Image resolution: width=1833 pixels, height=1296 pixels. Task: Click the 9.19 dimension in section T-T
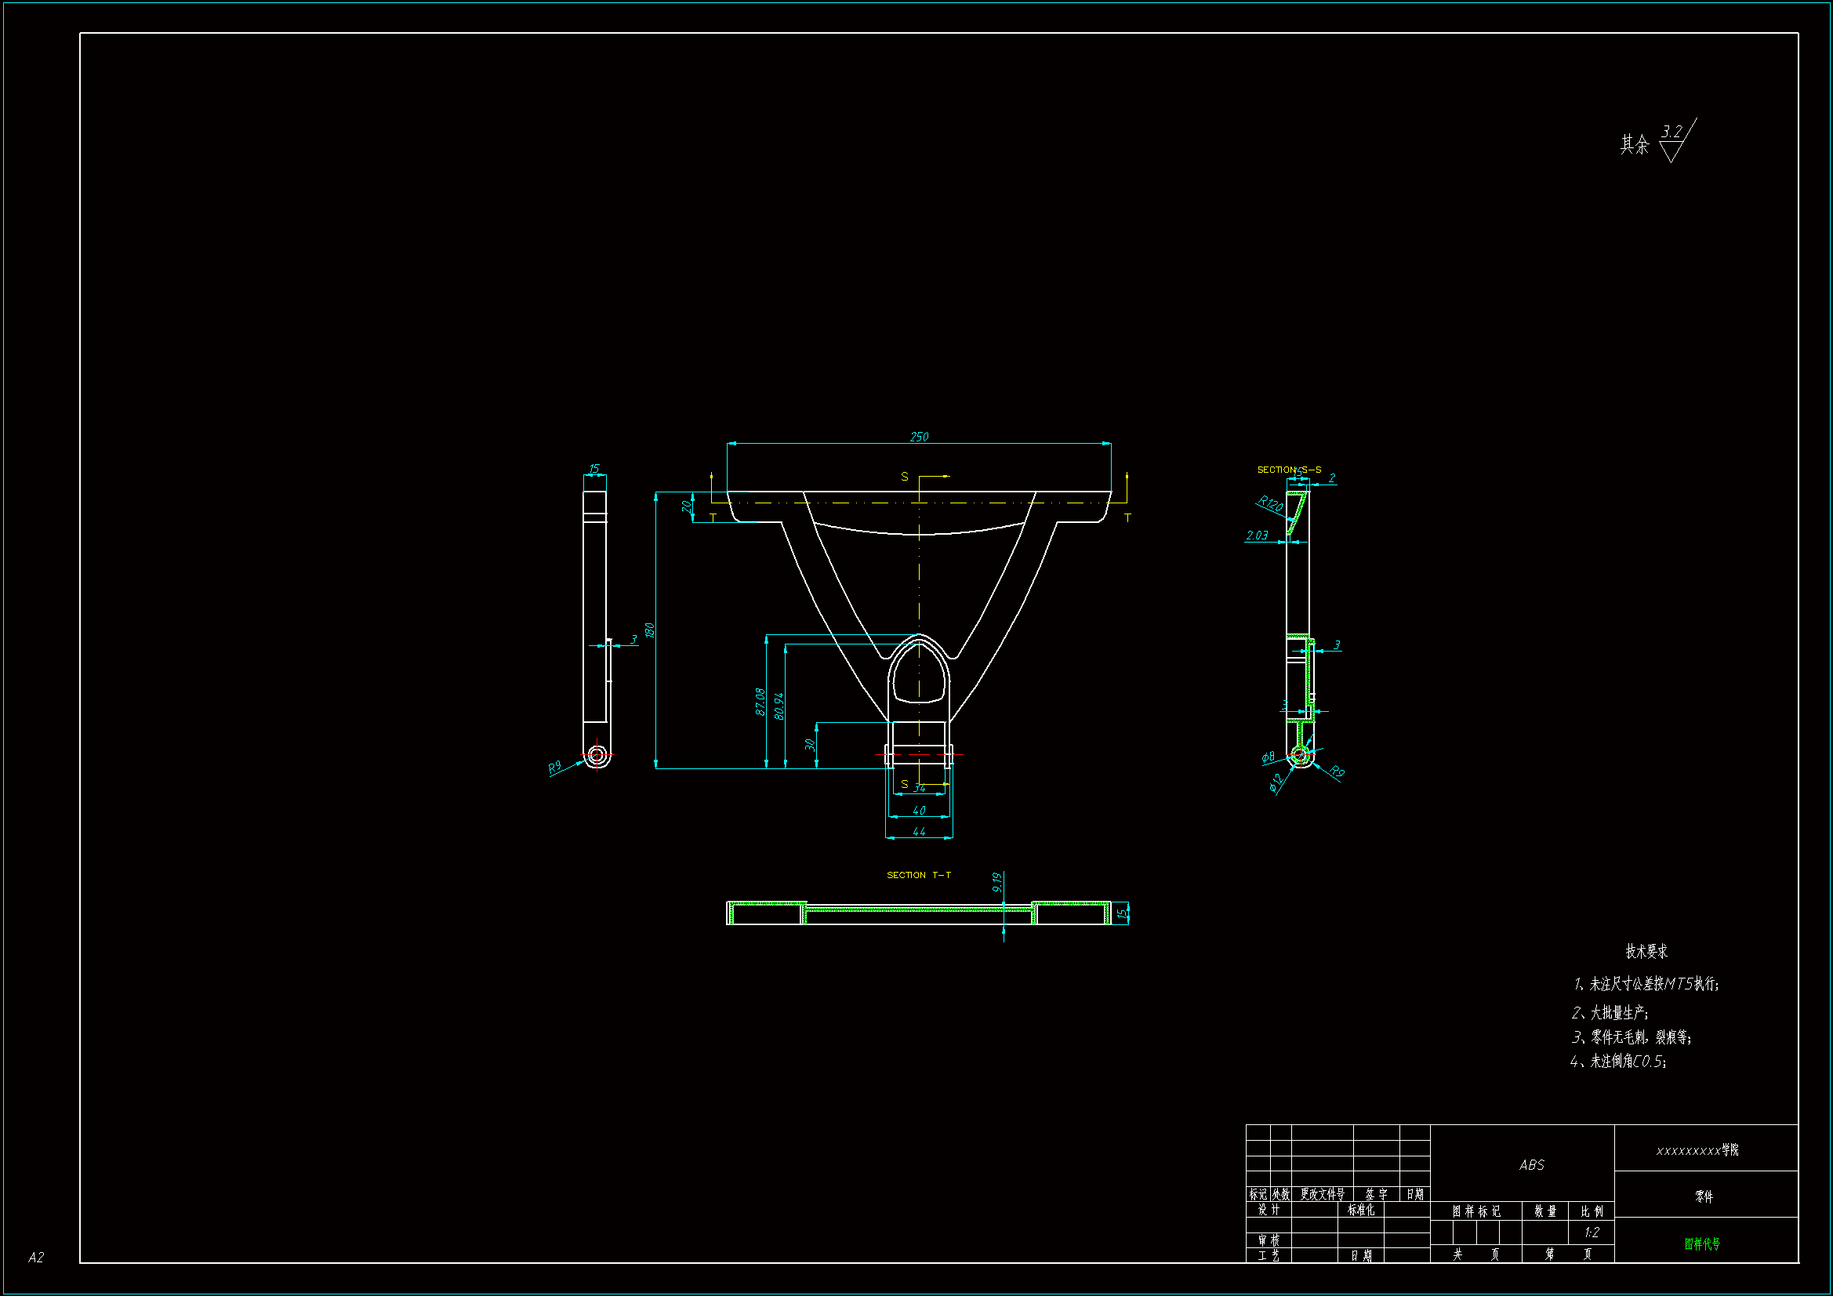(x=996, y=881)
